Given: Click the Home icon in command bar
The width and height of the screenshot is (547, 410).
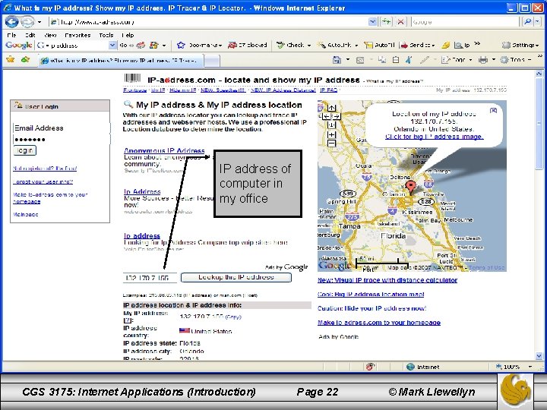Looking at the screenshot, I should 337,60.
